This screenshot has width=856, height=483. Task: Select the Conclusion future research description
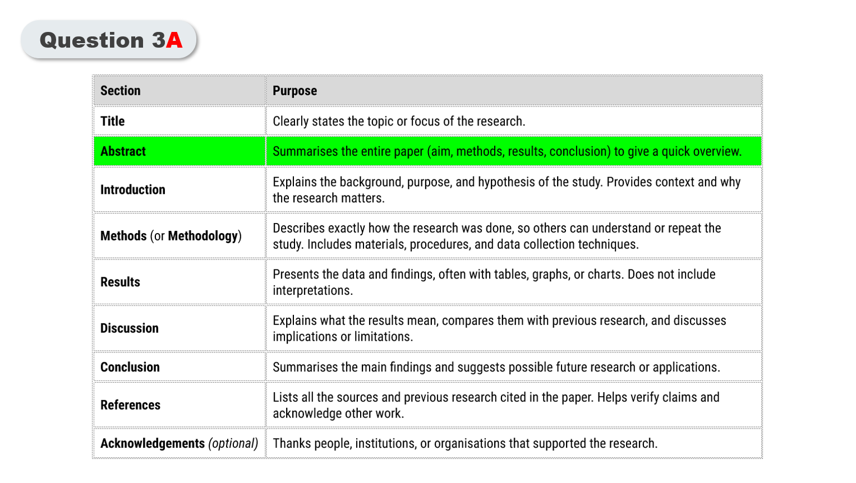[x=496, y=367]
